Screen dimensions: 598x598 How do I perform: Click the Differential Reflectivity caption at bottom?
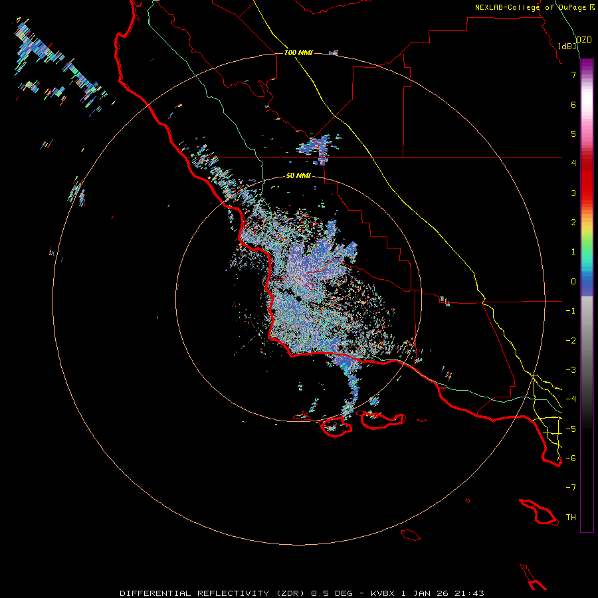click(302, 593)
